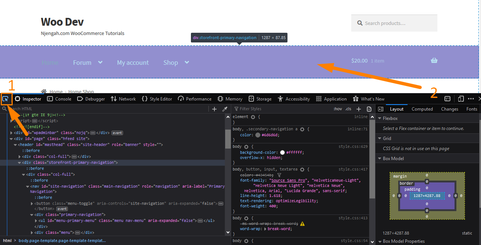This screenshot has width=481, height=245.
Task: Click the warning triangle on -ms-word-wrap
Action: click(x=302, y=224)
